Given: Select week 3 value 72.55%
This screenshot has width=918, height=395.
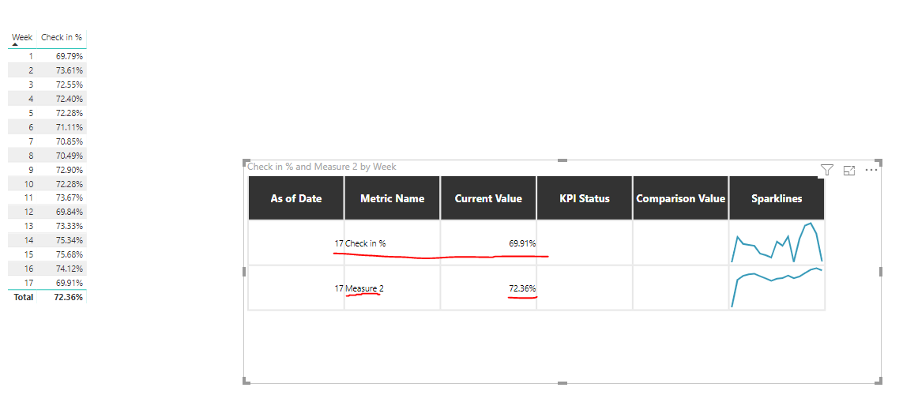Looking at the screenshot, I should pos(69,85).
